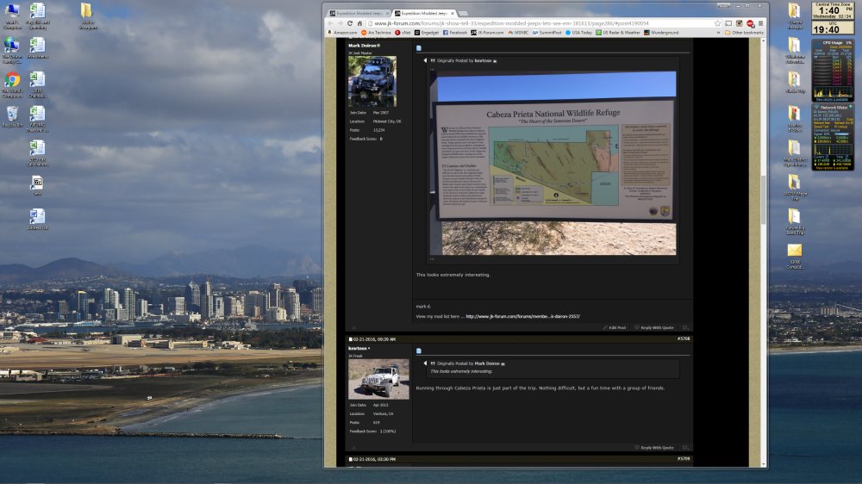862x484 pixels.
Task: Click Reply With Quote on kmrtnsn's post
Action: click(654, 448)
